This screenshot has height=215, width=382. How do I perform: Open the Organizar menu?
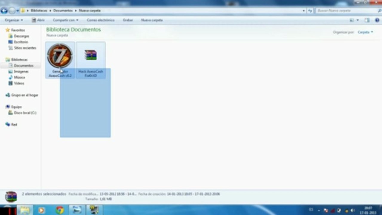point(14,20)
